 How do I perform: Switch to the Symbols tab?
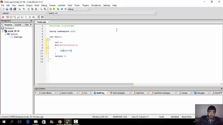point(18,25)
